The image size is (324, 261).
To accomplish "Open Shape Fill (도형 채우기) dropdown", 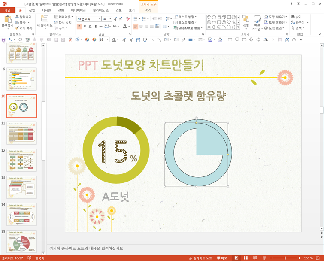I will click(x=276, y=17).
